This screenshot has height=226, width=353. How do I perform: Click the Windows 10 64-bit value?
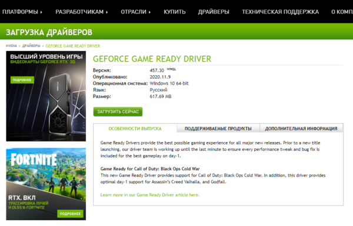pyautogui.click(x=169, y=83)
